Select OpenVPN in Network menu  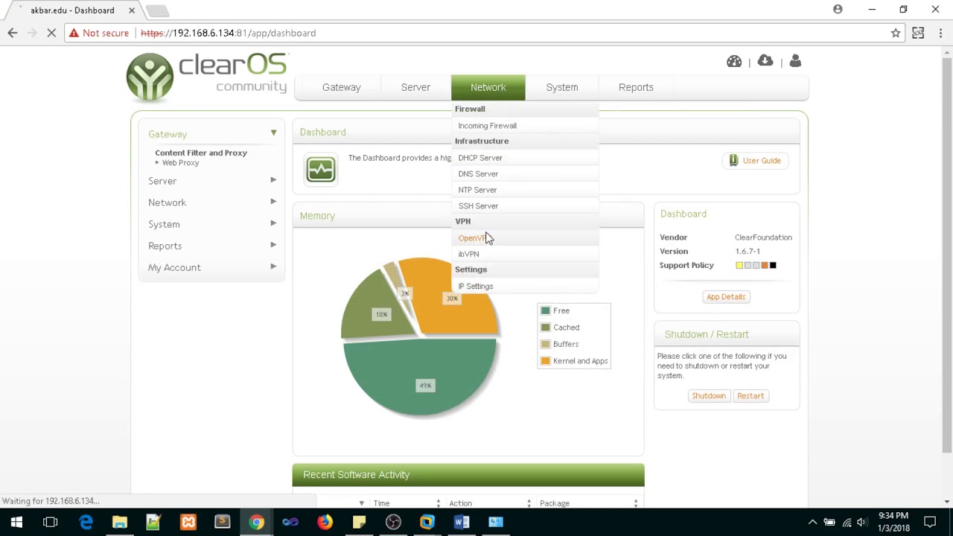point(526,238)
